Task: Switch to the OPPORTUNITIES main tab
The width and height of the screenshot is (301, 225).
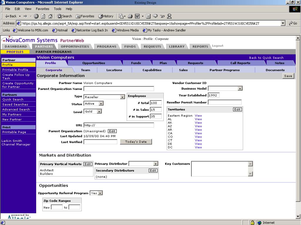Action: pos(75,47)
